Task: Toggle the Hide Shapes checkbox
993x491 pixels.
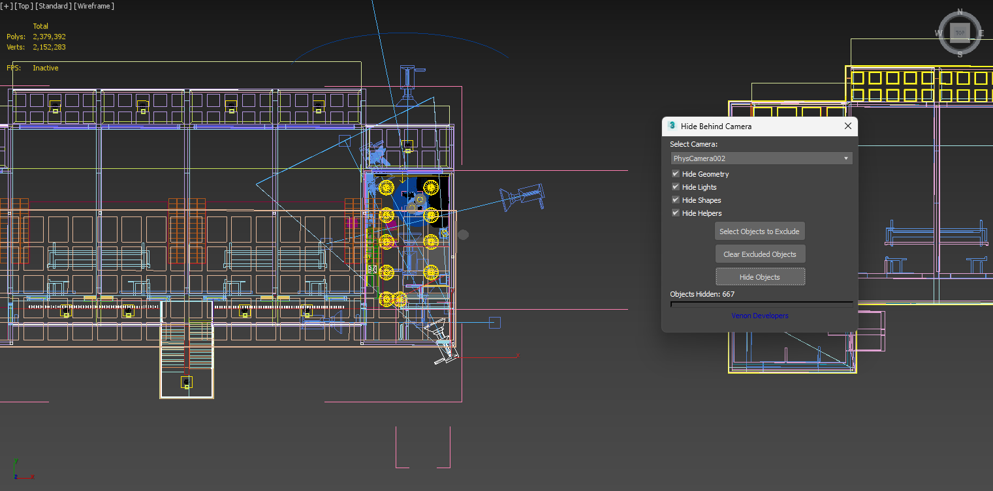Action: point(676,200)
